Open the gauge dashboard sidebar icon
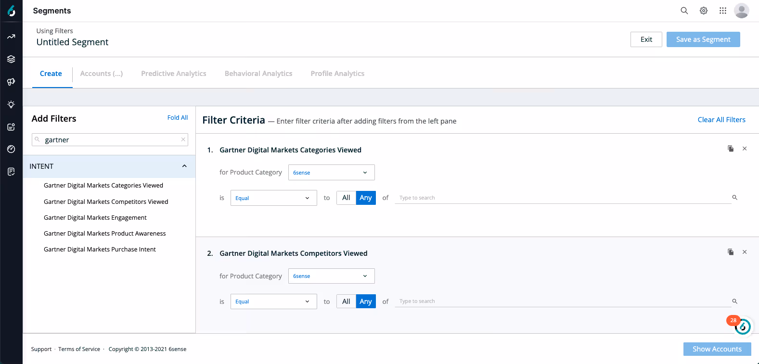Image resolution: width=759 pixels, height=364 pixels. pos(11,149)
